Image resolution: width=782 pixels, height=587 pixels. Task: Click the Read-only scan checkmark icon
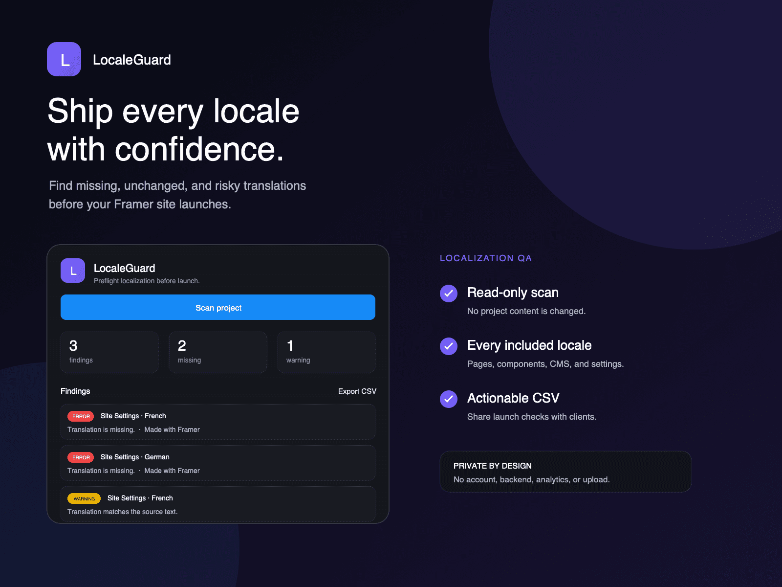pos(449,293)
